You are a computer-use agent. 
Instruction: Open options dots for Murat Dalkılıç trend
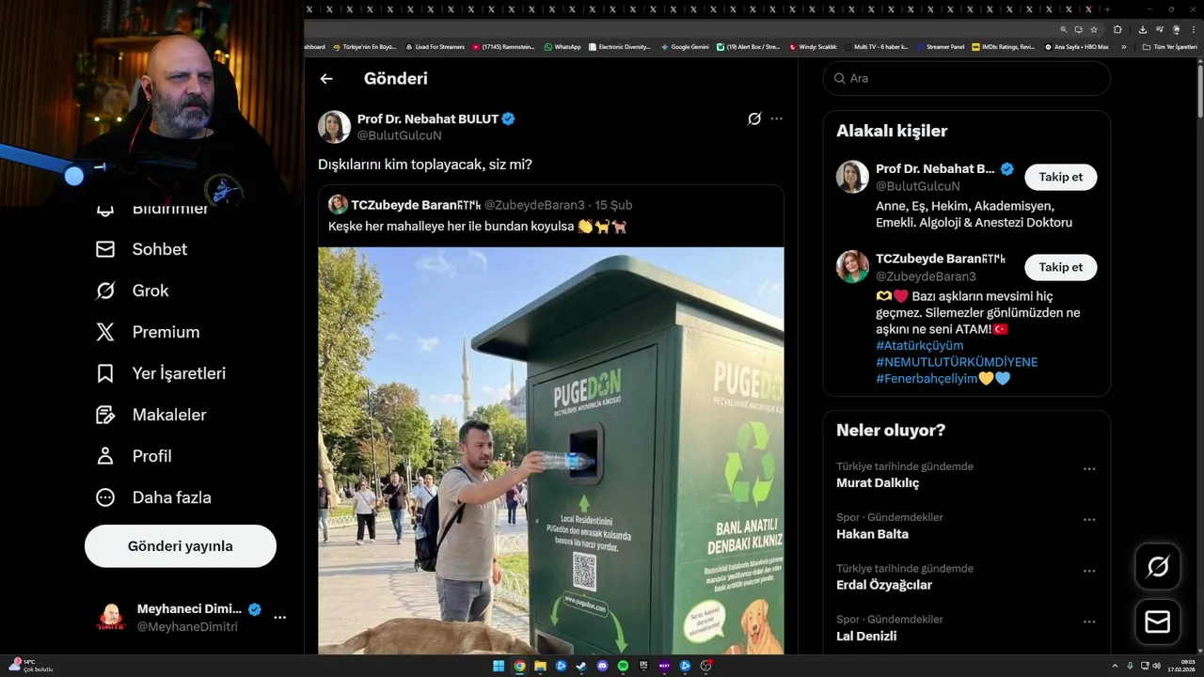point(1089,468)
